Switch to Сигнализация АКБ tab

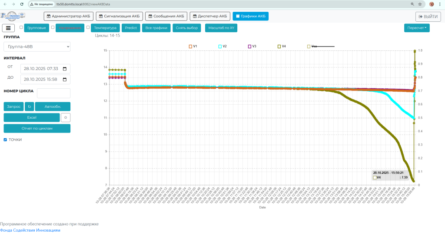tap(120, 16)
